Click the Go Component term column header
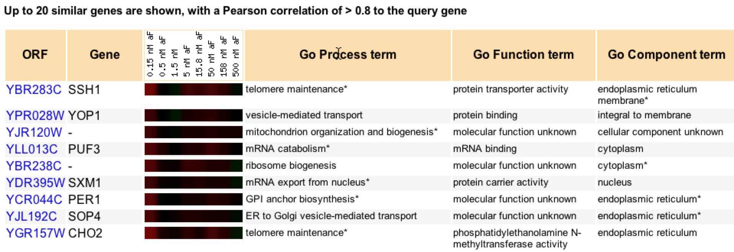This screenshot has height=252, width=734. click(x=666, y=55)
